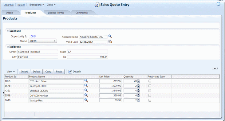The height and width of the screenshot is (121, 225).
Task: Click the Delete button
Action: point(37,72)
